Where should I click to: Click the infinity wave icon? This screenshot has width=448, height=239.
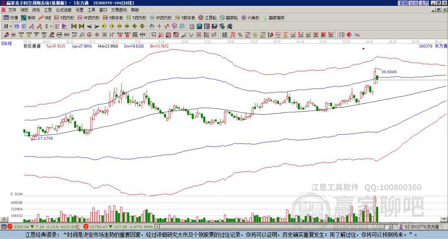pos(357,35)
